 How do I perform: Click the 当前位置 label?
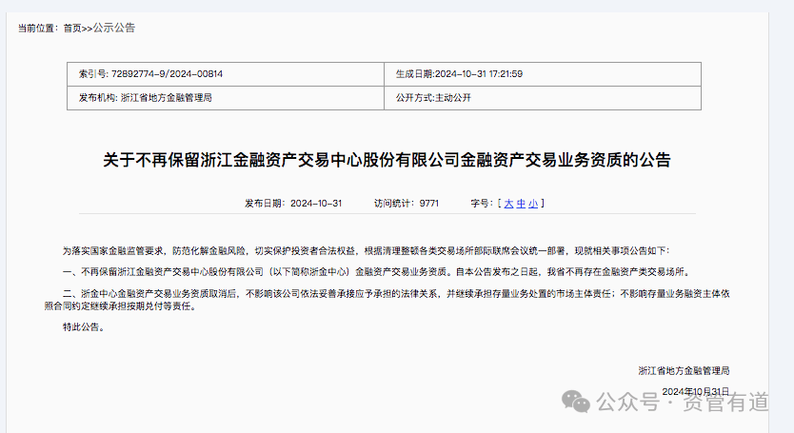tap(38, 28)
